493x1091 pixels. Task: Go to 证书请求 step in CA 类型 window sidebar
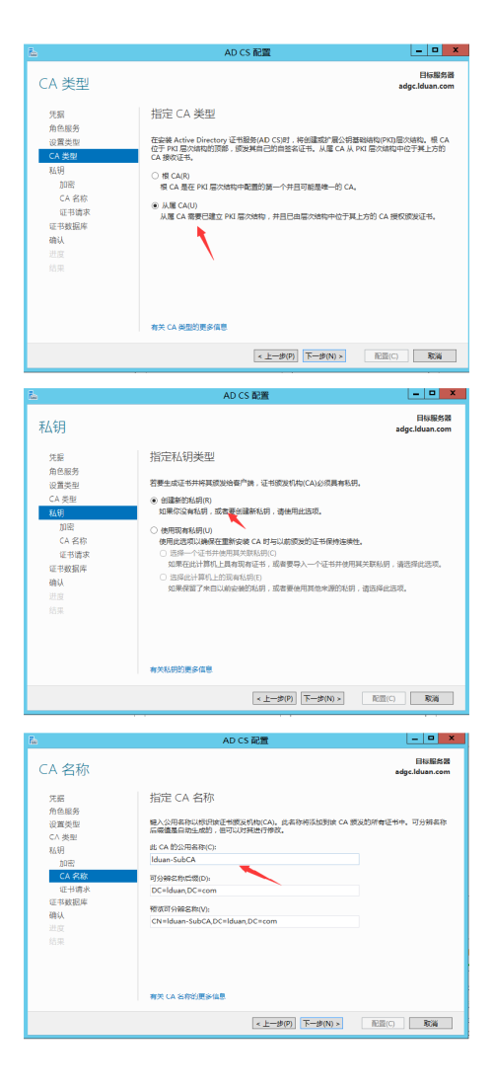tap(74, 212)
